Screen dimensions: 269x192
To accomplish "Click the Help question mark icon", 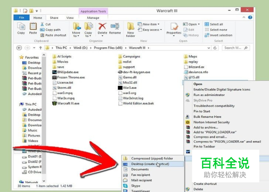I will [x=250, y=17].
